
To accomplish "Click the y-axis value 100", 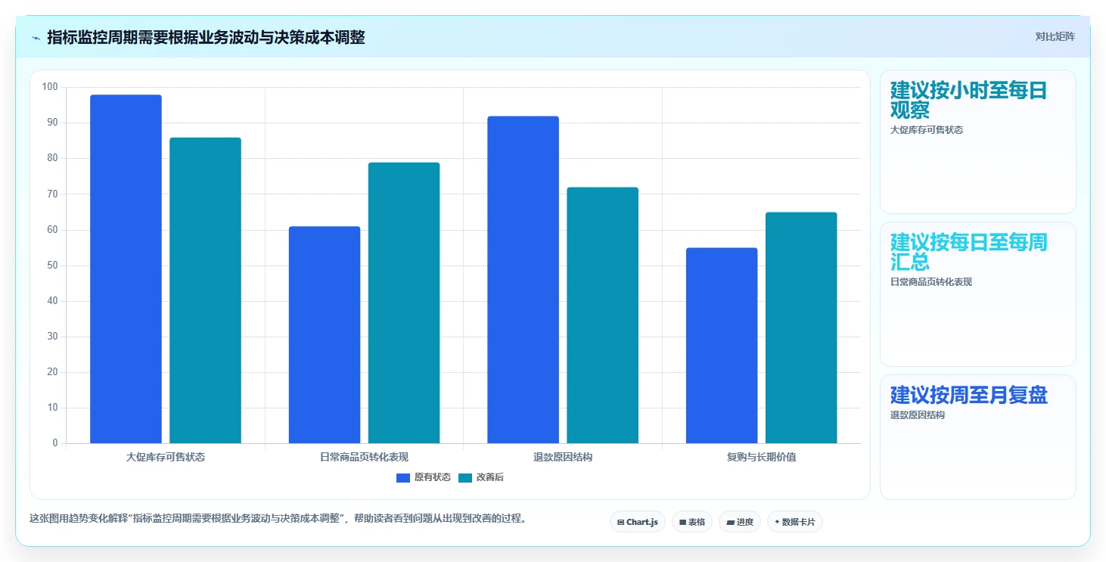I will pyautogui.click(x=50, y=87).
